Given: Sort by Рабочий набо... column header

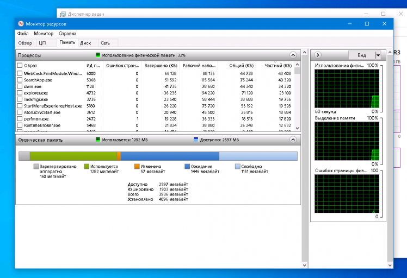Looking at the screenshot, I should pyautogui.click(x=199, y=65).
